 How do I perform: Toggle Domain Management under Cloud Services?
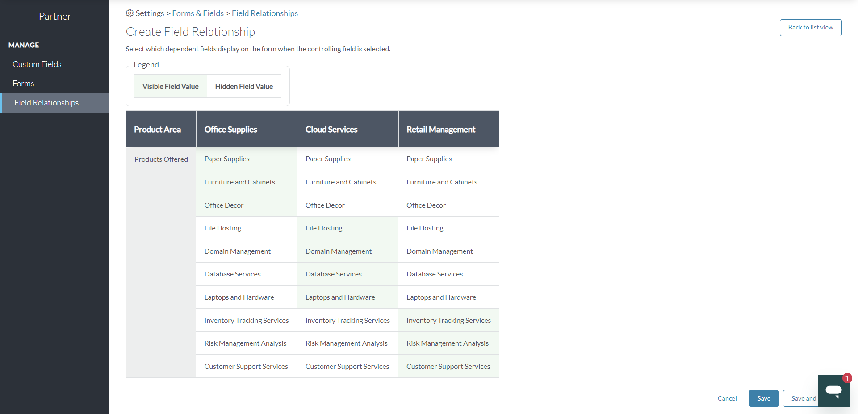pyautogui.click(x=347, y=251)
